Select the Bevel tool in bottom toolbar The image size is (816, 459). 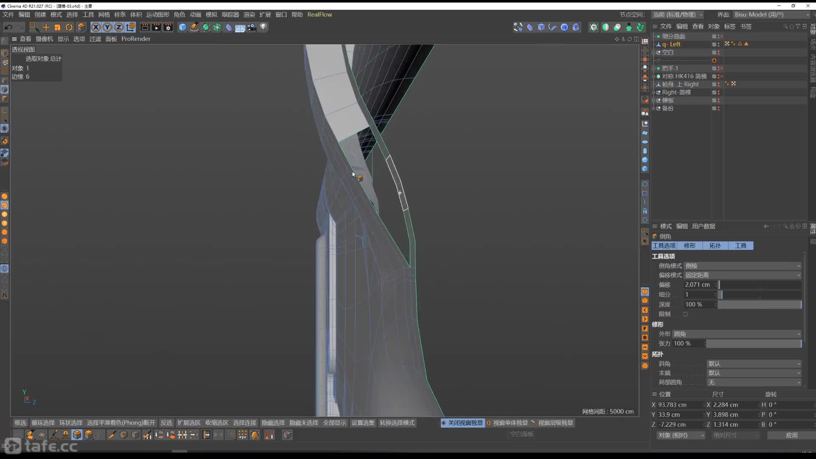pyautogui.click(x=77, y=434)
